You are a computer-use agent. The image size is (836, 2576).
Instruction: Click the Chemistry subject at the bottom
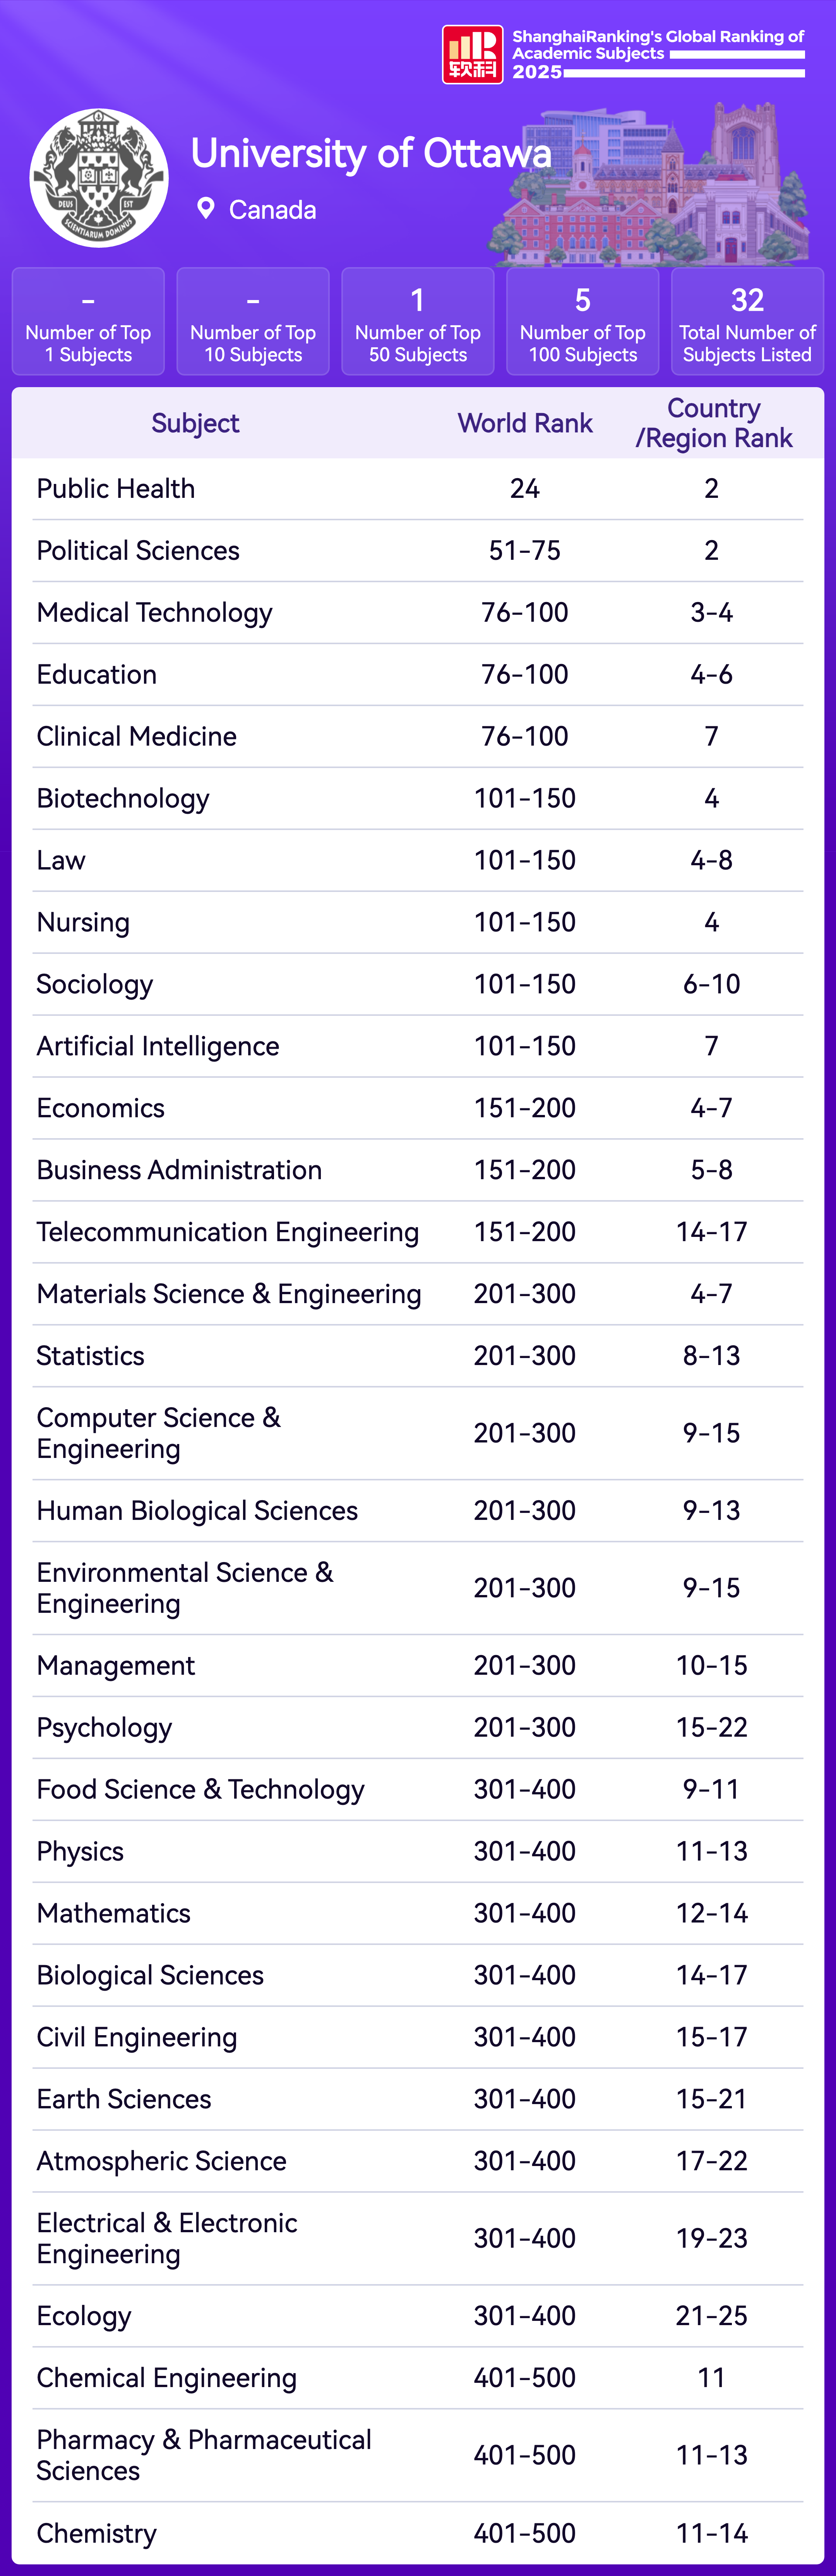[97, 2533]
